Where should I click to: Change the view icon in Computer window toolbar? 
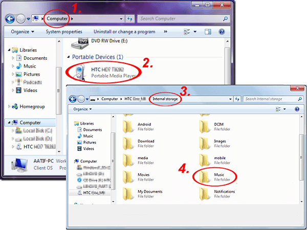pyautogui.click(x=187, y=32)
